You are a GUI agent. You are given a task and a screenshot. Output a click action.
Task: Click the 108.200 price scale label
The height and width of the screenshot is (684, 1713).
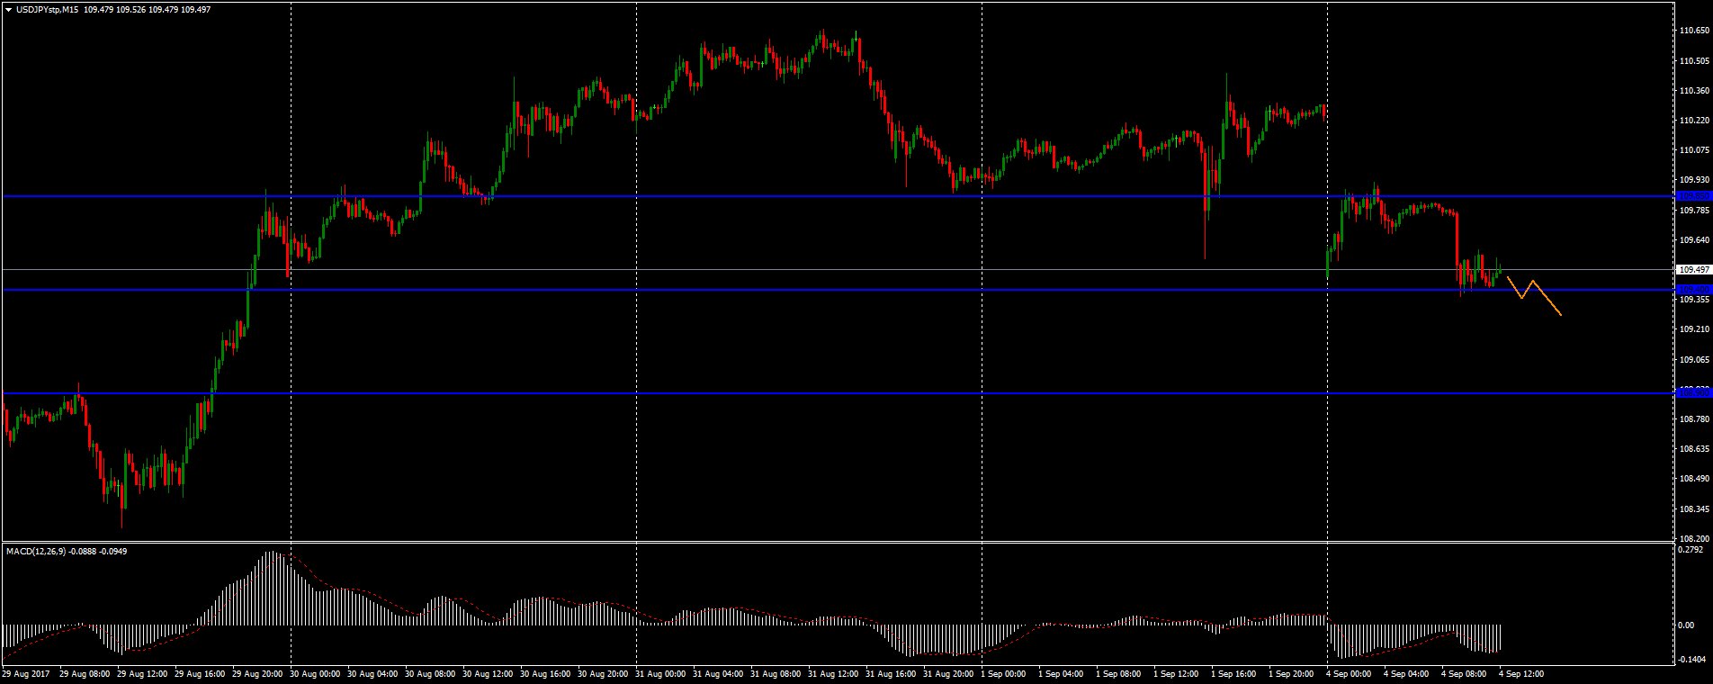[x=1694, y=539]
